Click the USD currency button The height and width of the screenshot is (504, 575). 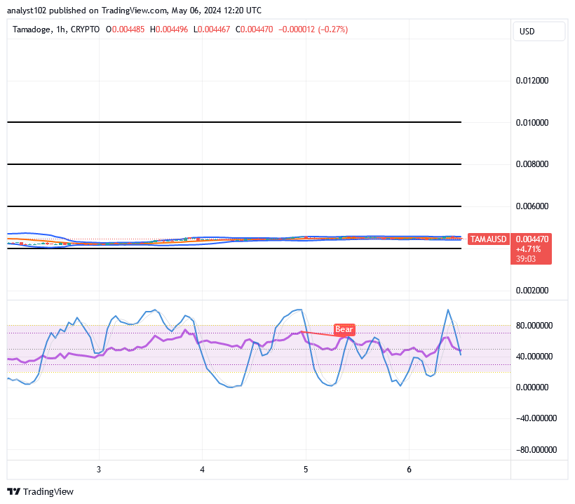point(539,31)
